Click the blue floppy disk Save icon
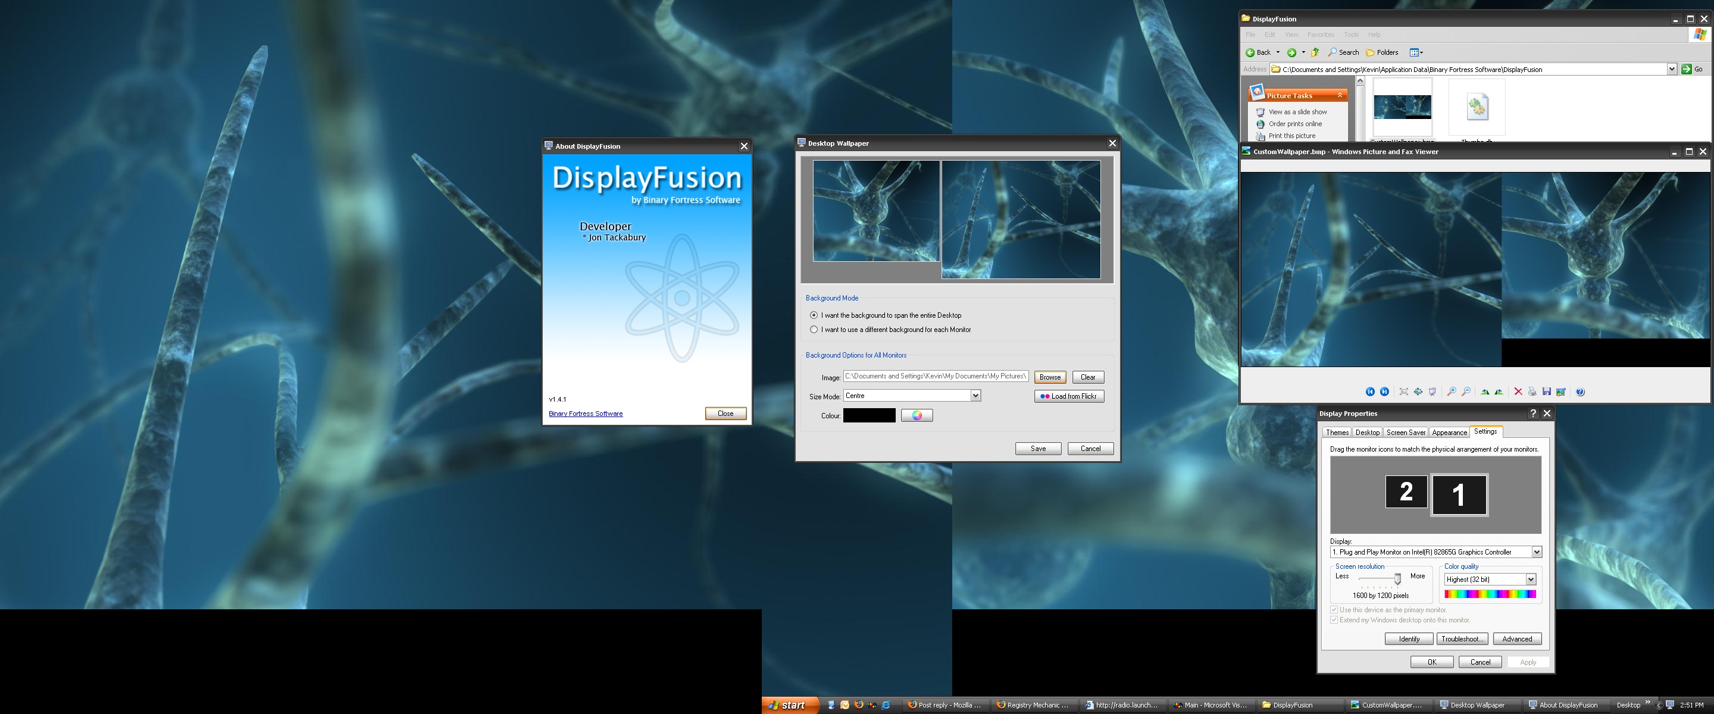 coord(1546,392)
